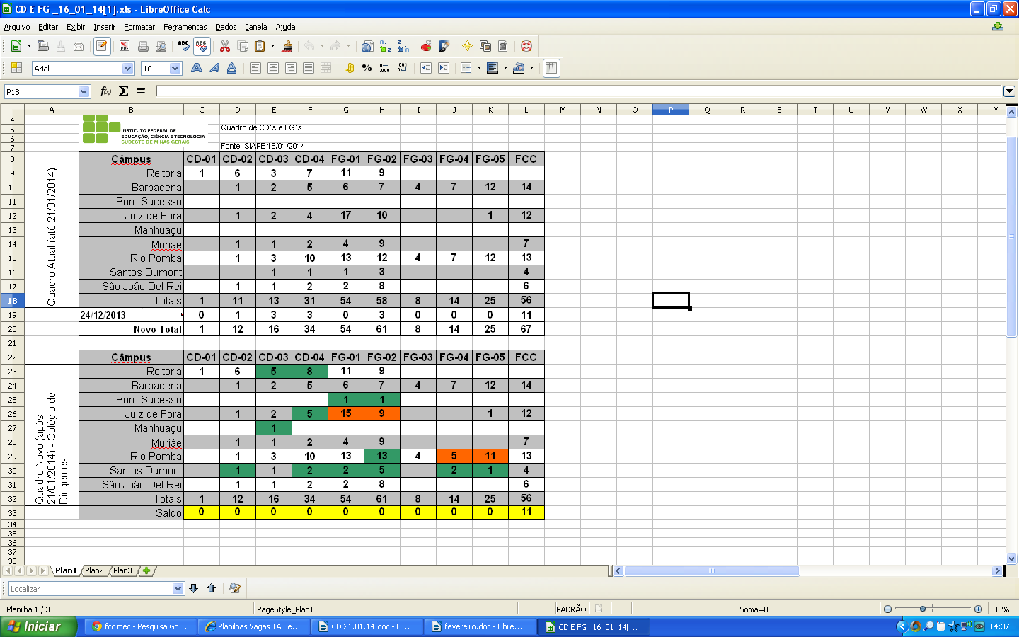Open the Formatar menu
1019x637 pixels.
pyautogui.click(x=139, y=27)
